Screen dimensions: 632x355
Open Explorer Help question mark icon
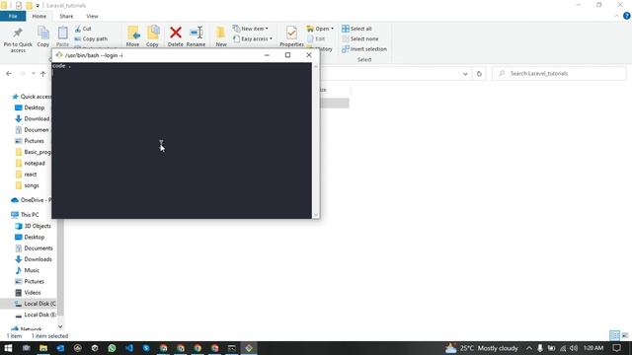(x=627, y=16)
